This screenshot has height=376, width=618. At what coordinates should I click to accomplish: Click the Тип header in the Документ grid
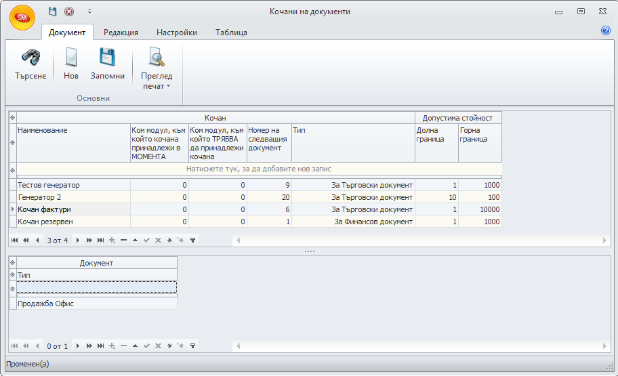96,275
